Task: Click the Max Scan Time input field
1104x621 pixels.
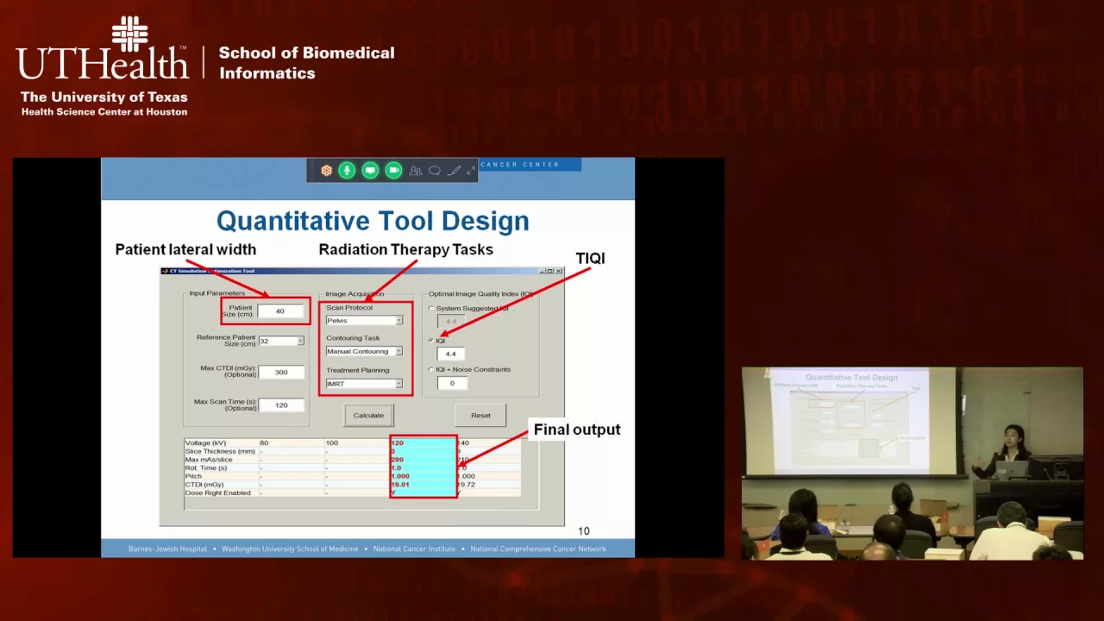Action: [280, 405]
